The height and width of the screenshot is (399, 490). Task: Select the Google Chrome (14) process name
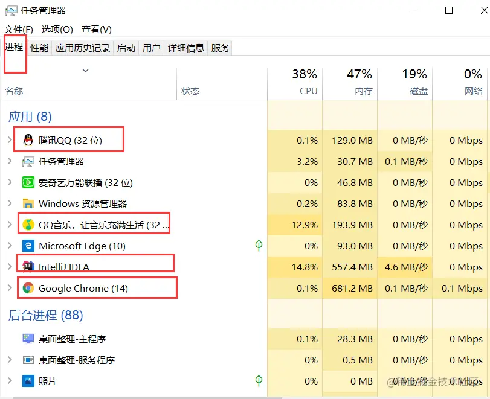(x=83, y=288)
